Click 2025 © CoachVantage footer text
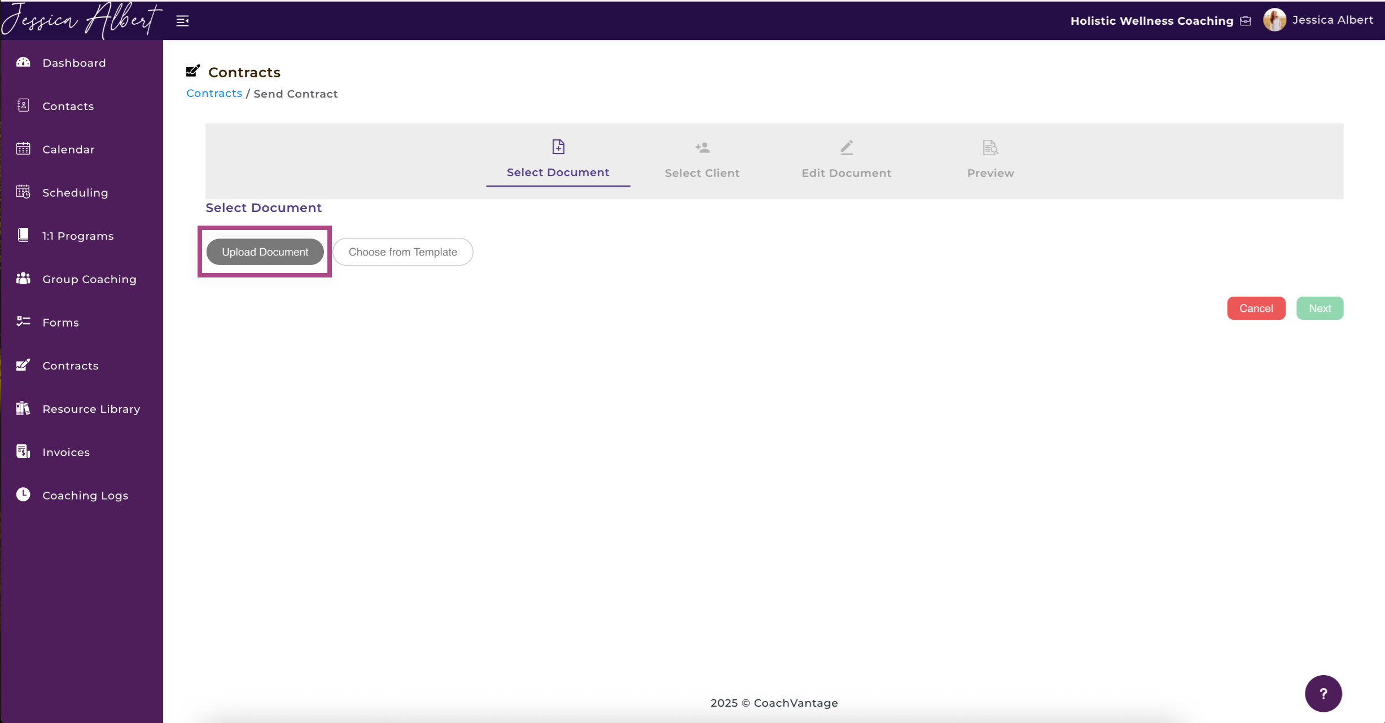The image size is (1385, 723). pos(774,703)
